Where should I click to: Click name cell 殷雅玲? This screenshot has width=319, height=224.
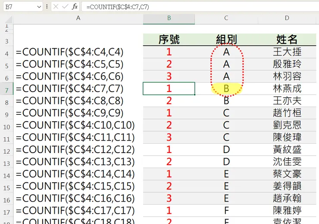point(287,64)
